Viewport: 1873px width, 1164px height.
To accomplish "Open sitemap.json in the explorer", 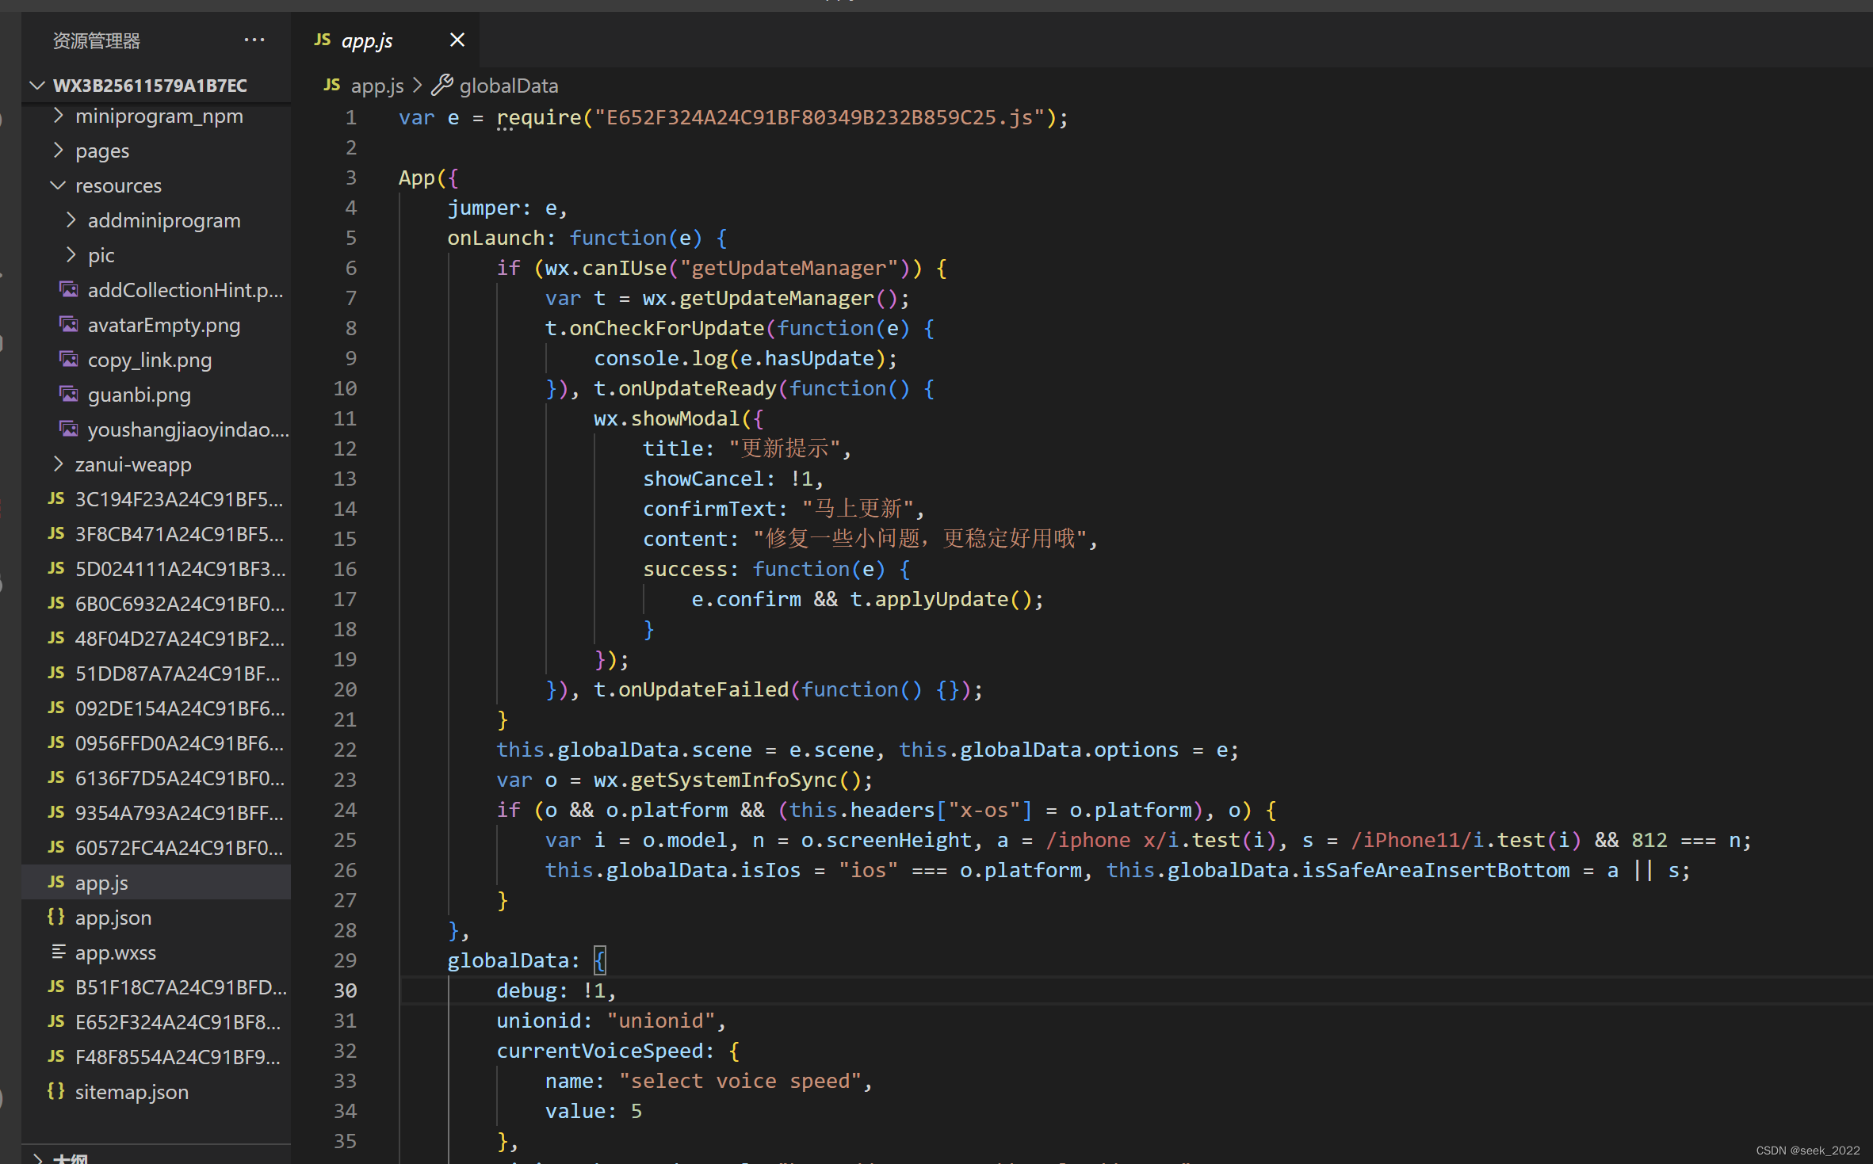I will 156,1092.
